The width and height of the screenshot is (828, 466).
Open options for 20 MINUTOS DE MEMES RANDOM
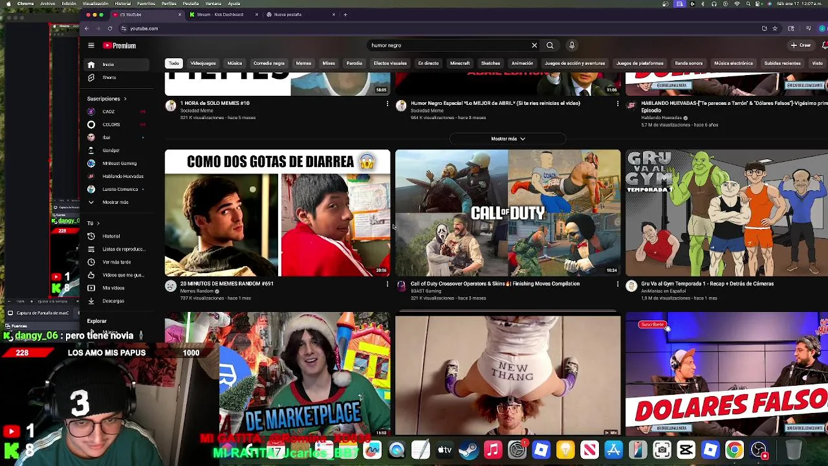click(387, 284)
